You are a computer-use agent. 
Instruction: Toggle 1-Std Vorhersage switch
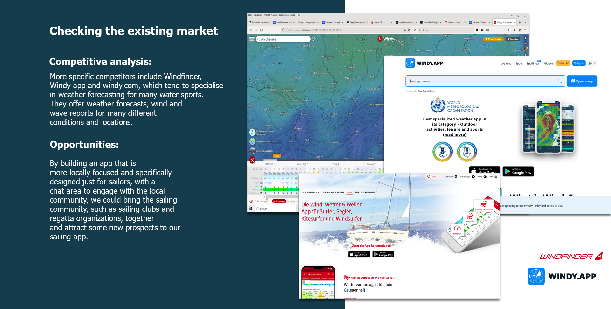(251, 201)
